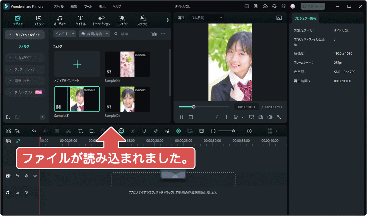Switch to the エフェクト tab
The height and width of the screenshot is (216, 367).
click(122, 20)
